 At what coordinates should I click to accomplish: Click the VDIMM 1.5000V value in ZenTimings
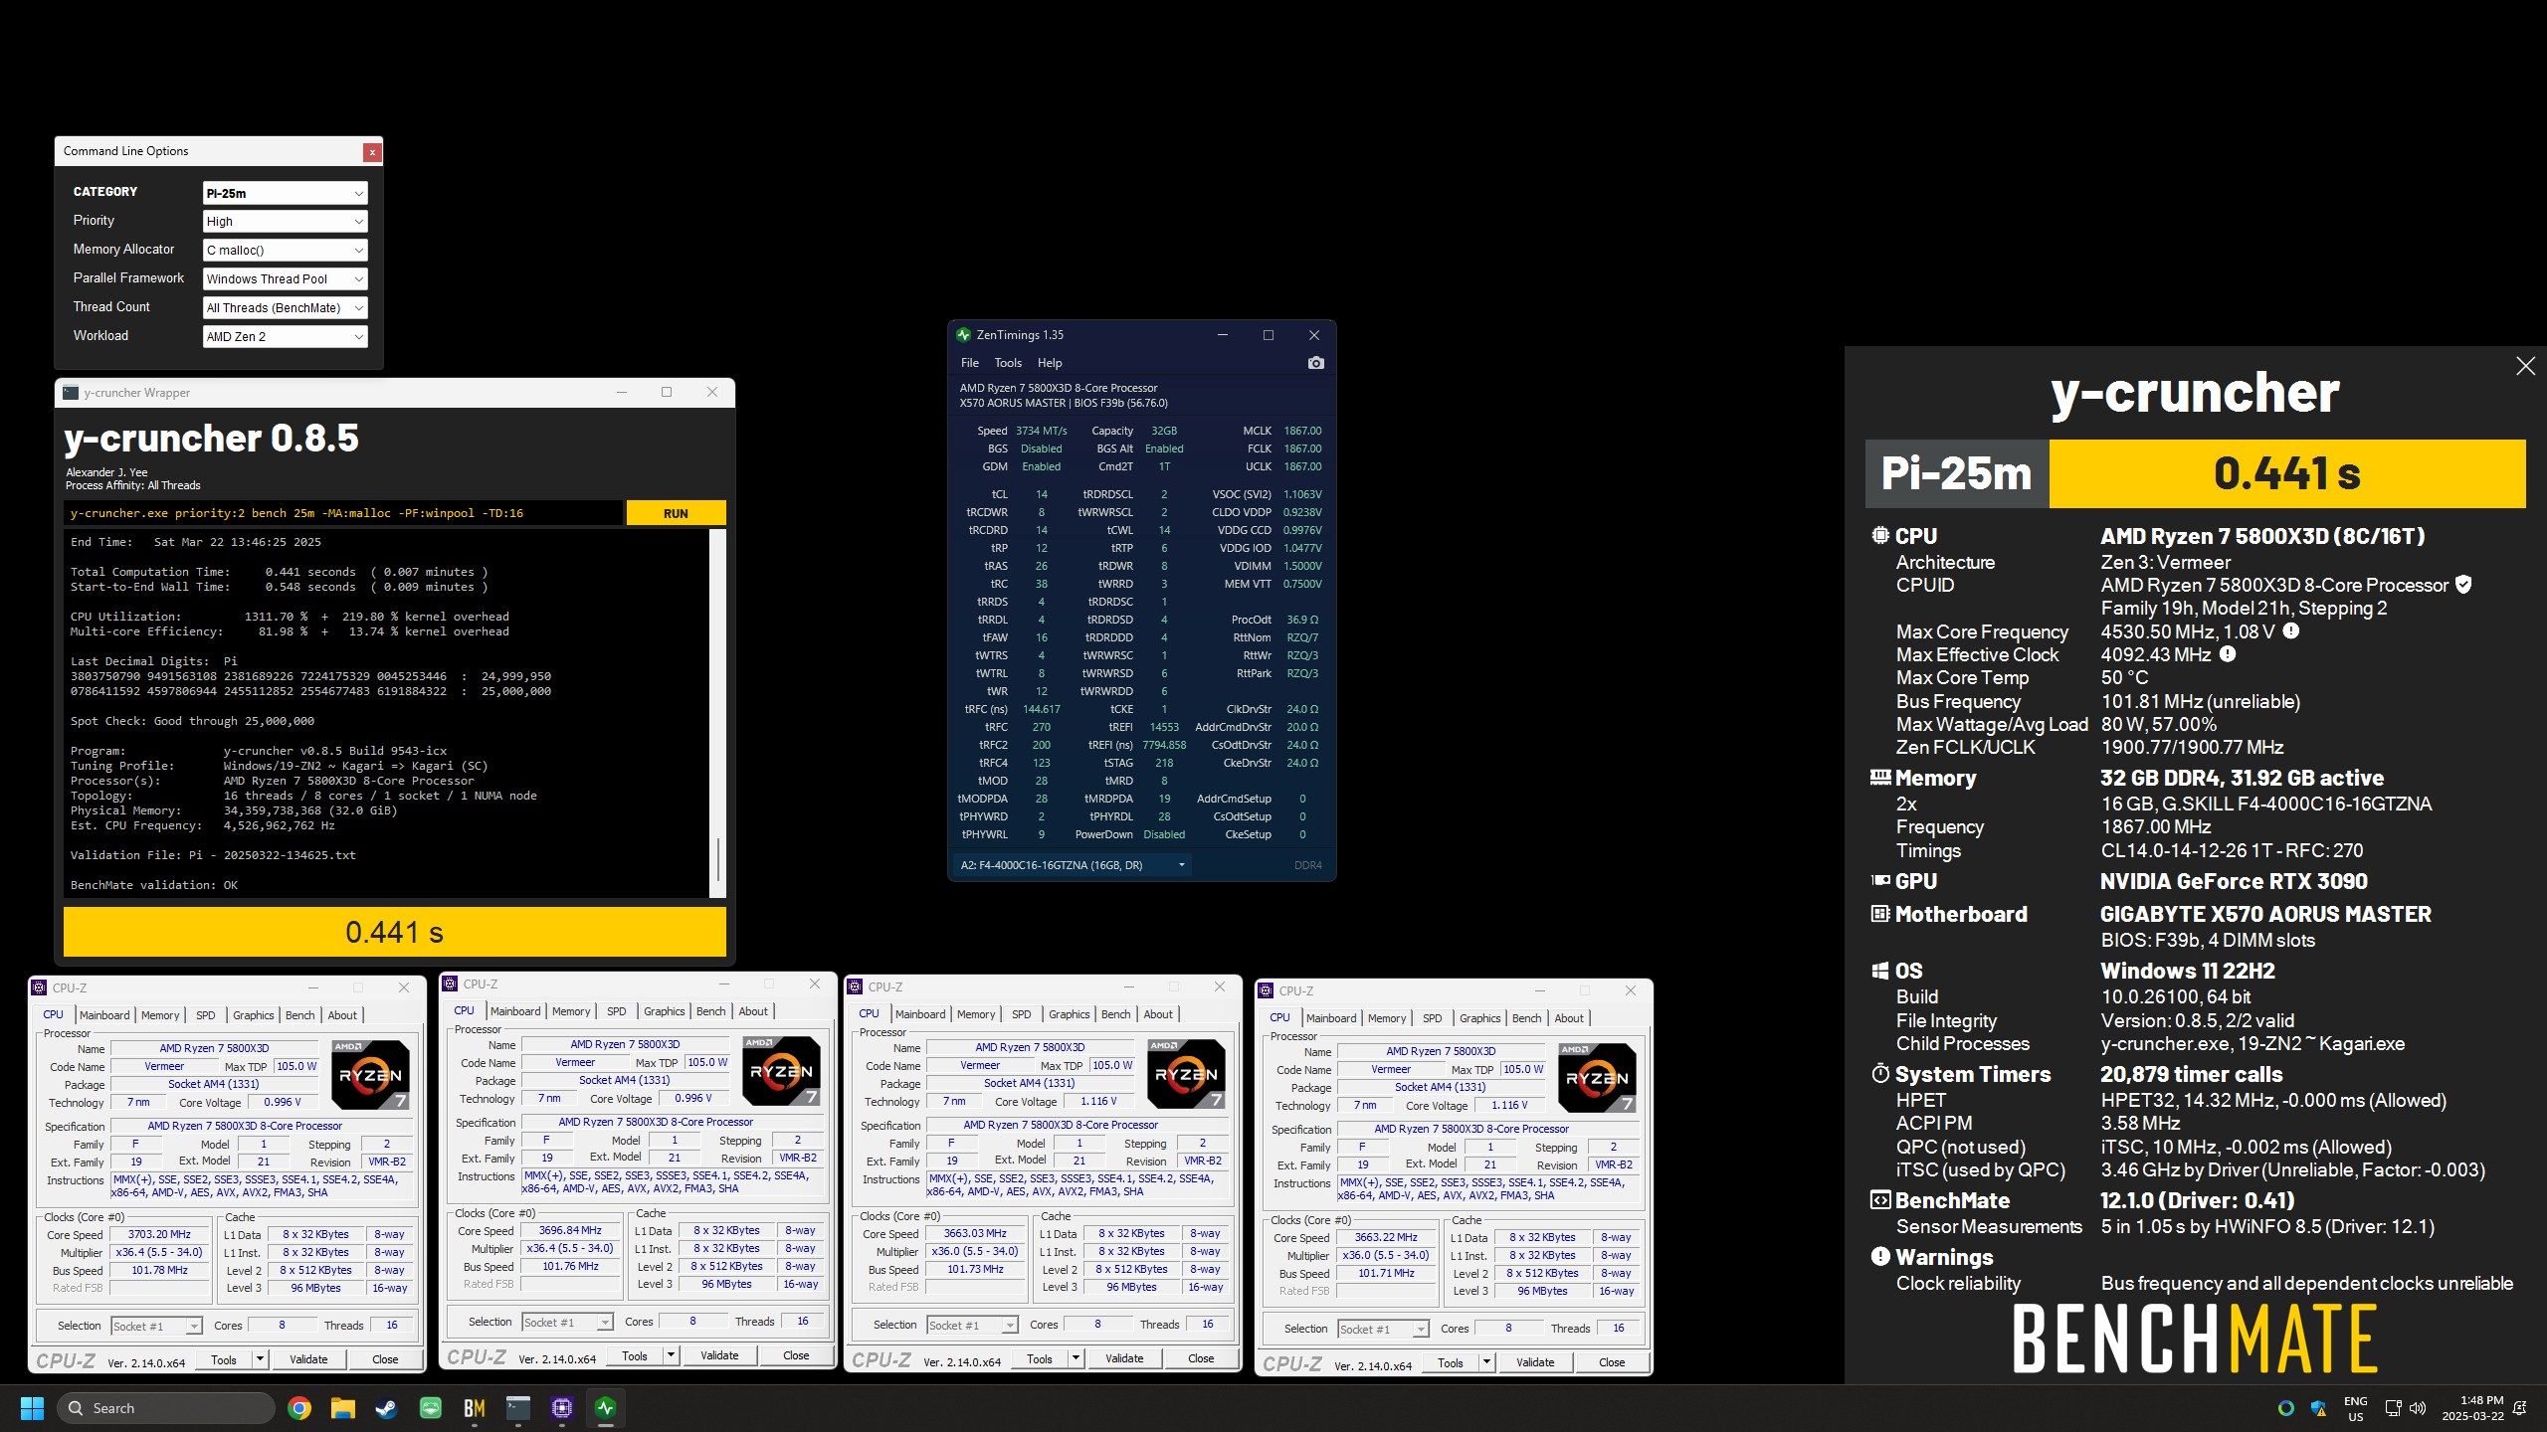point(1302,566)
